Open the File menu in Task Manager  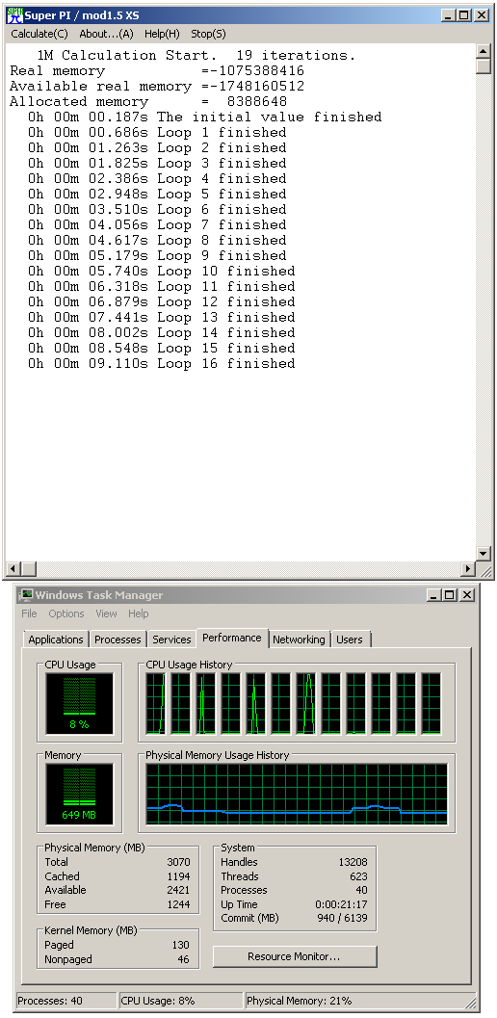pyautogui.click(x=29, y=613)
